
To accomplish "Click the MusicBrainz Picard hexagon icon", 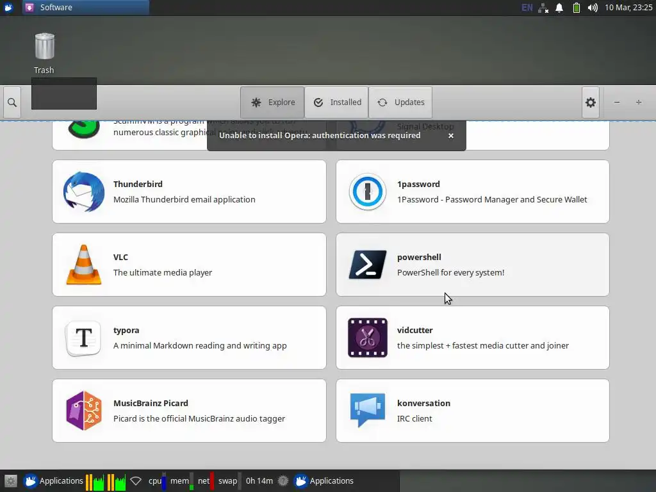I will coord(84,411).
